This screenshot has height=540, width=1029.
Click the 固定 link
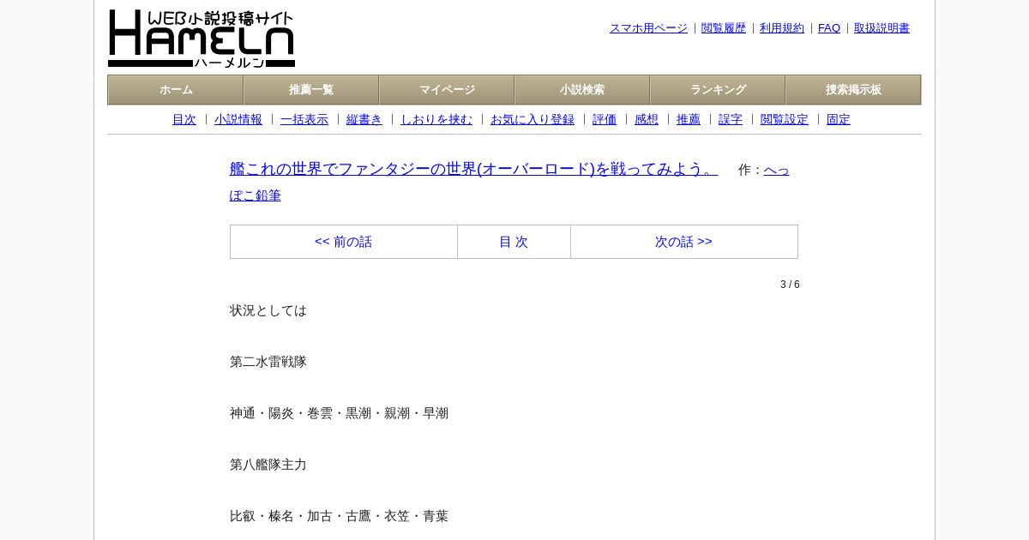click(839, 120)
